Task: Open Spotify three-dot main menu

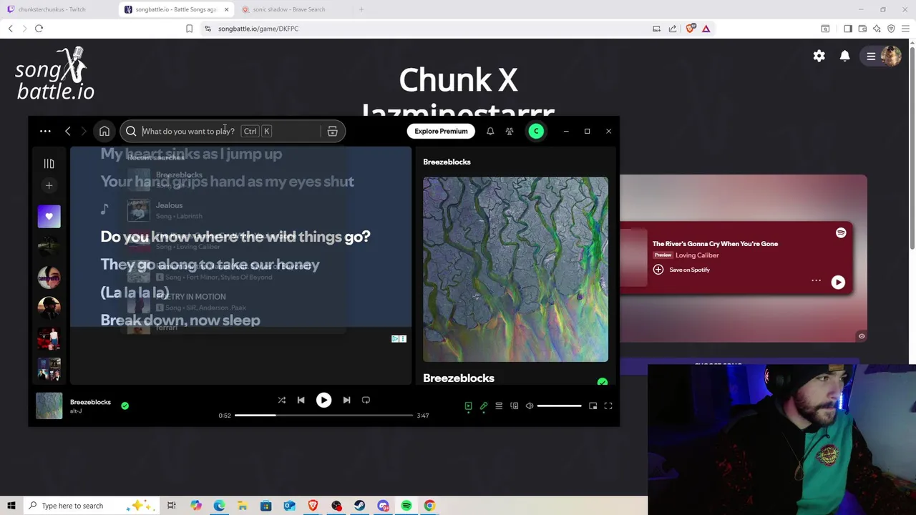Action: (45, 131)
